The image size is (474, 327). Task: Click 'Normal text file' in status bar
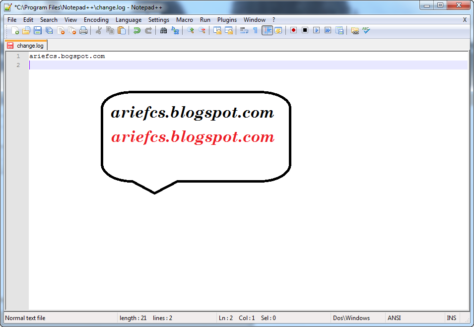point(25,318)
